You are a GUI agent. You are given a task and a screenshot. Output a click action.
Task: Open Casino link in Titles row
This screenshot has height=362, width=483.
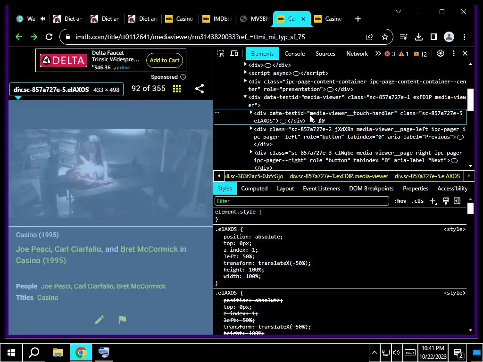click(x=48, y=298)
